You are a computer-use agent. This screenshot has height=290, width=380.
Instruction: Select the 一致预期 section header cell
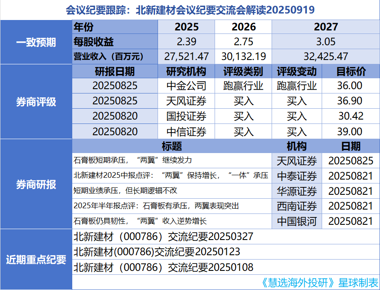(36, 42)
